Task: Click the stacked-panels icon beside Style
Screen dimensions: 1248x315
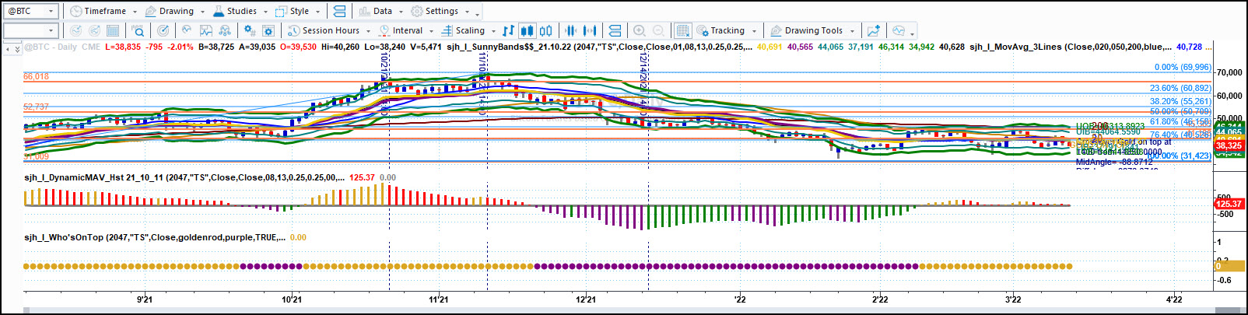Action: [x=339, y=11]
